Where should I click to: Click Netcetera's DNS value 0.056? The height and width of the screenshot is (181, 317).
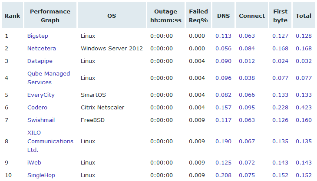pyautogui.click(x=223, y=49)
